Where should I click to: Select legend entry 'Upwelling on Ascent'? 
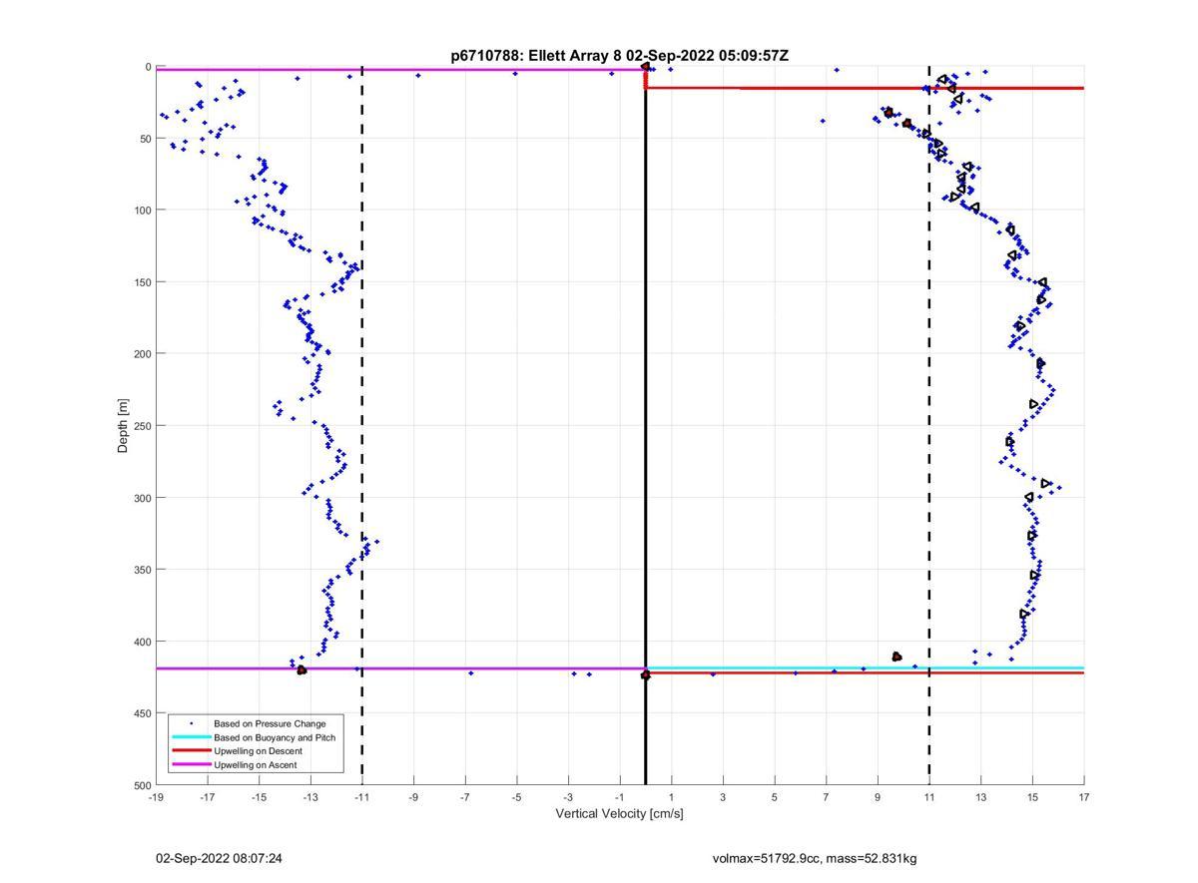(255, 765)
